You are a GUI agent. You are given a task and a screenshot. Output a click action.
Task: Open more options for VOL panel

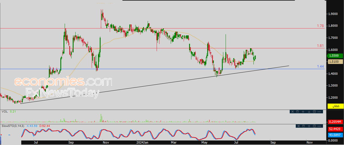[320, 112]
